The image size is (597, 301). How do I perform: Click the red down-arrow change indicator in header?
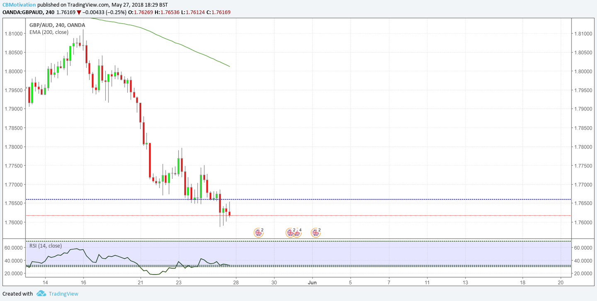coord(79,12)
